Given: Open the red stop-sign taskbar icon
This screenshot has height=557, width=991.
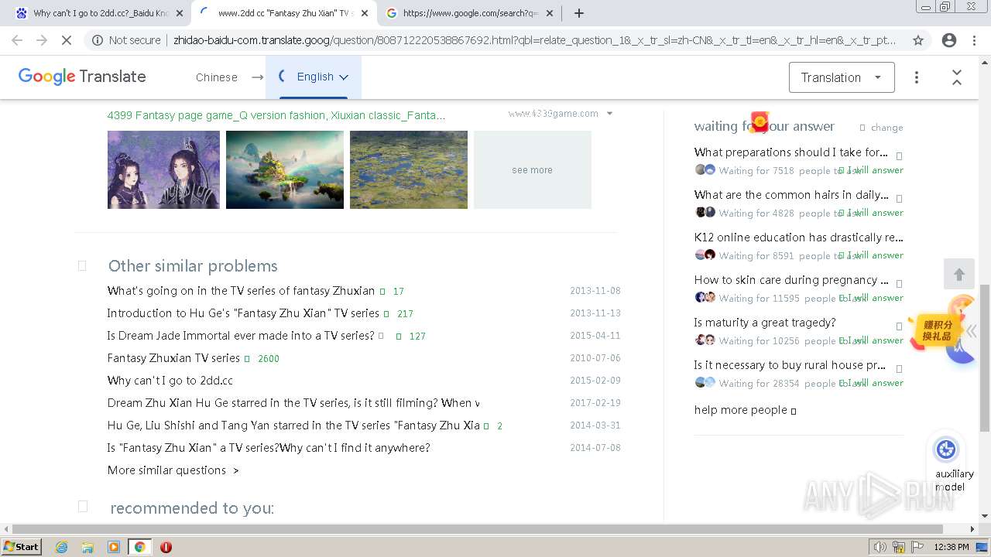Looking at the screenshot, I should click(166, 547).
